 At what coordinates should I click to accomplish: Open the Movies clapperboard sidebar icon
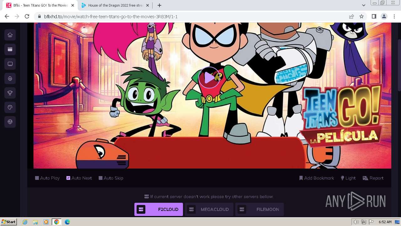(10, 49)
